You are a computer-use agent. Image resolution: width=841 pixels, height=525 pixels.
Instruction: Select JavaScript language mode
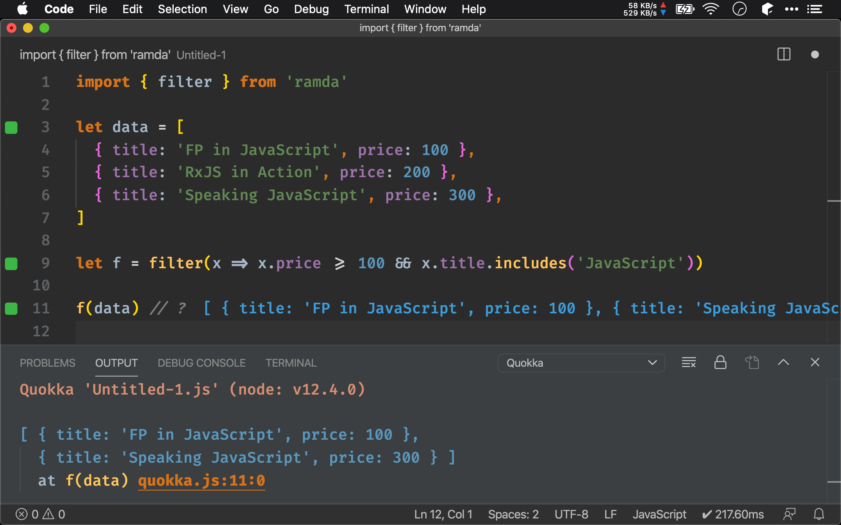(659, 514)
